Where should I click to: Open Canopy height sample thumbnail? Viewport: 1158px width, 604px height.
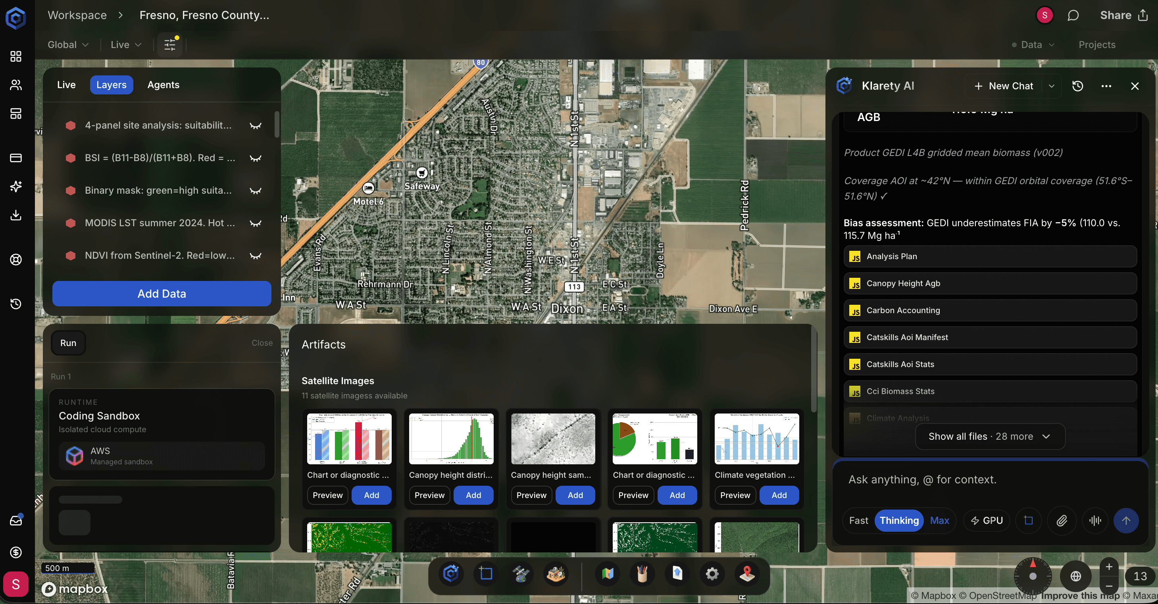(x=553, y=439)
